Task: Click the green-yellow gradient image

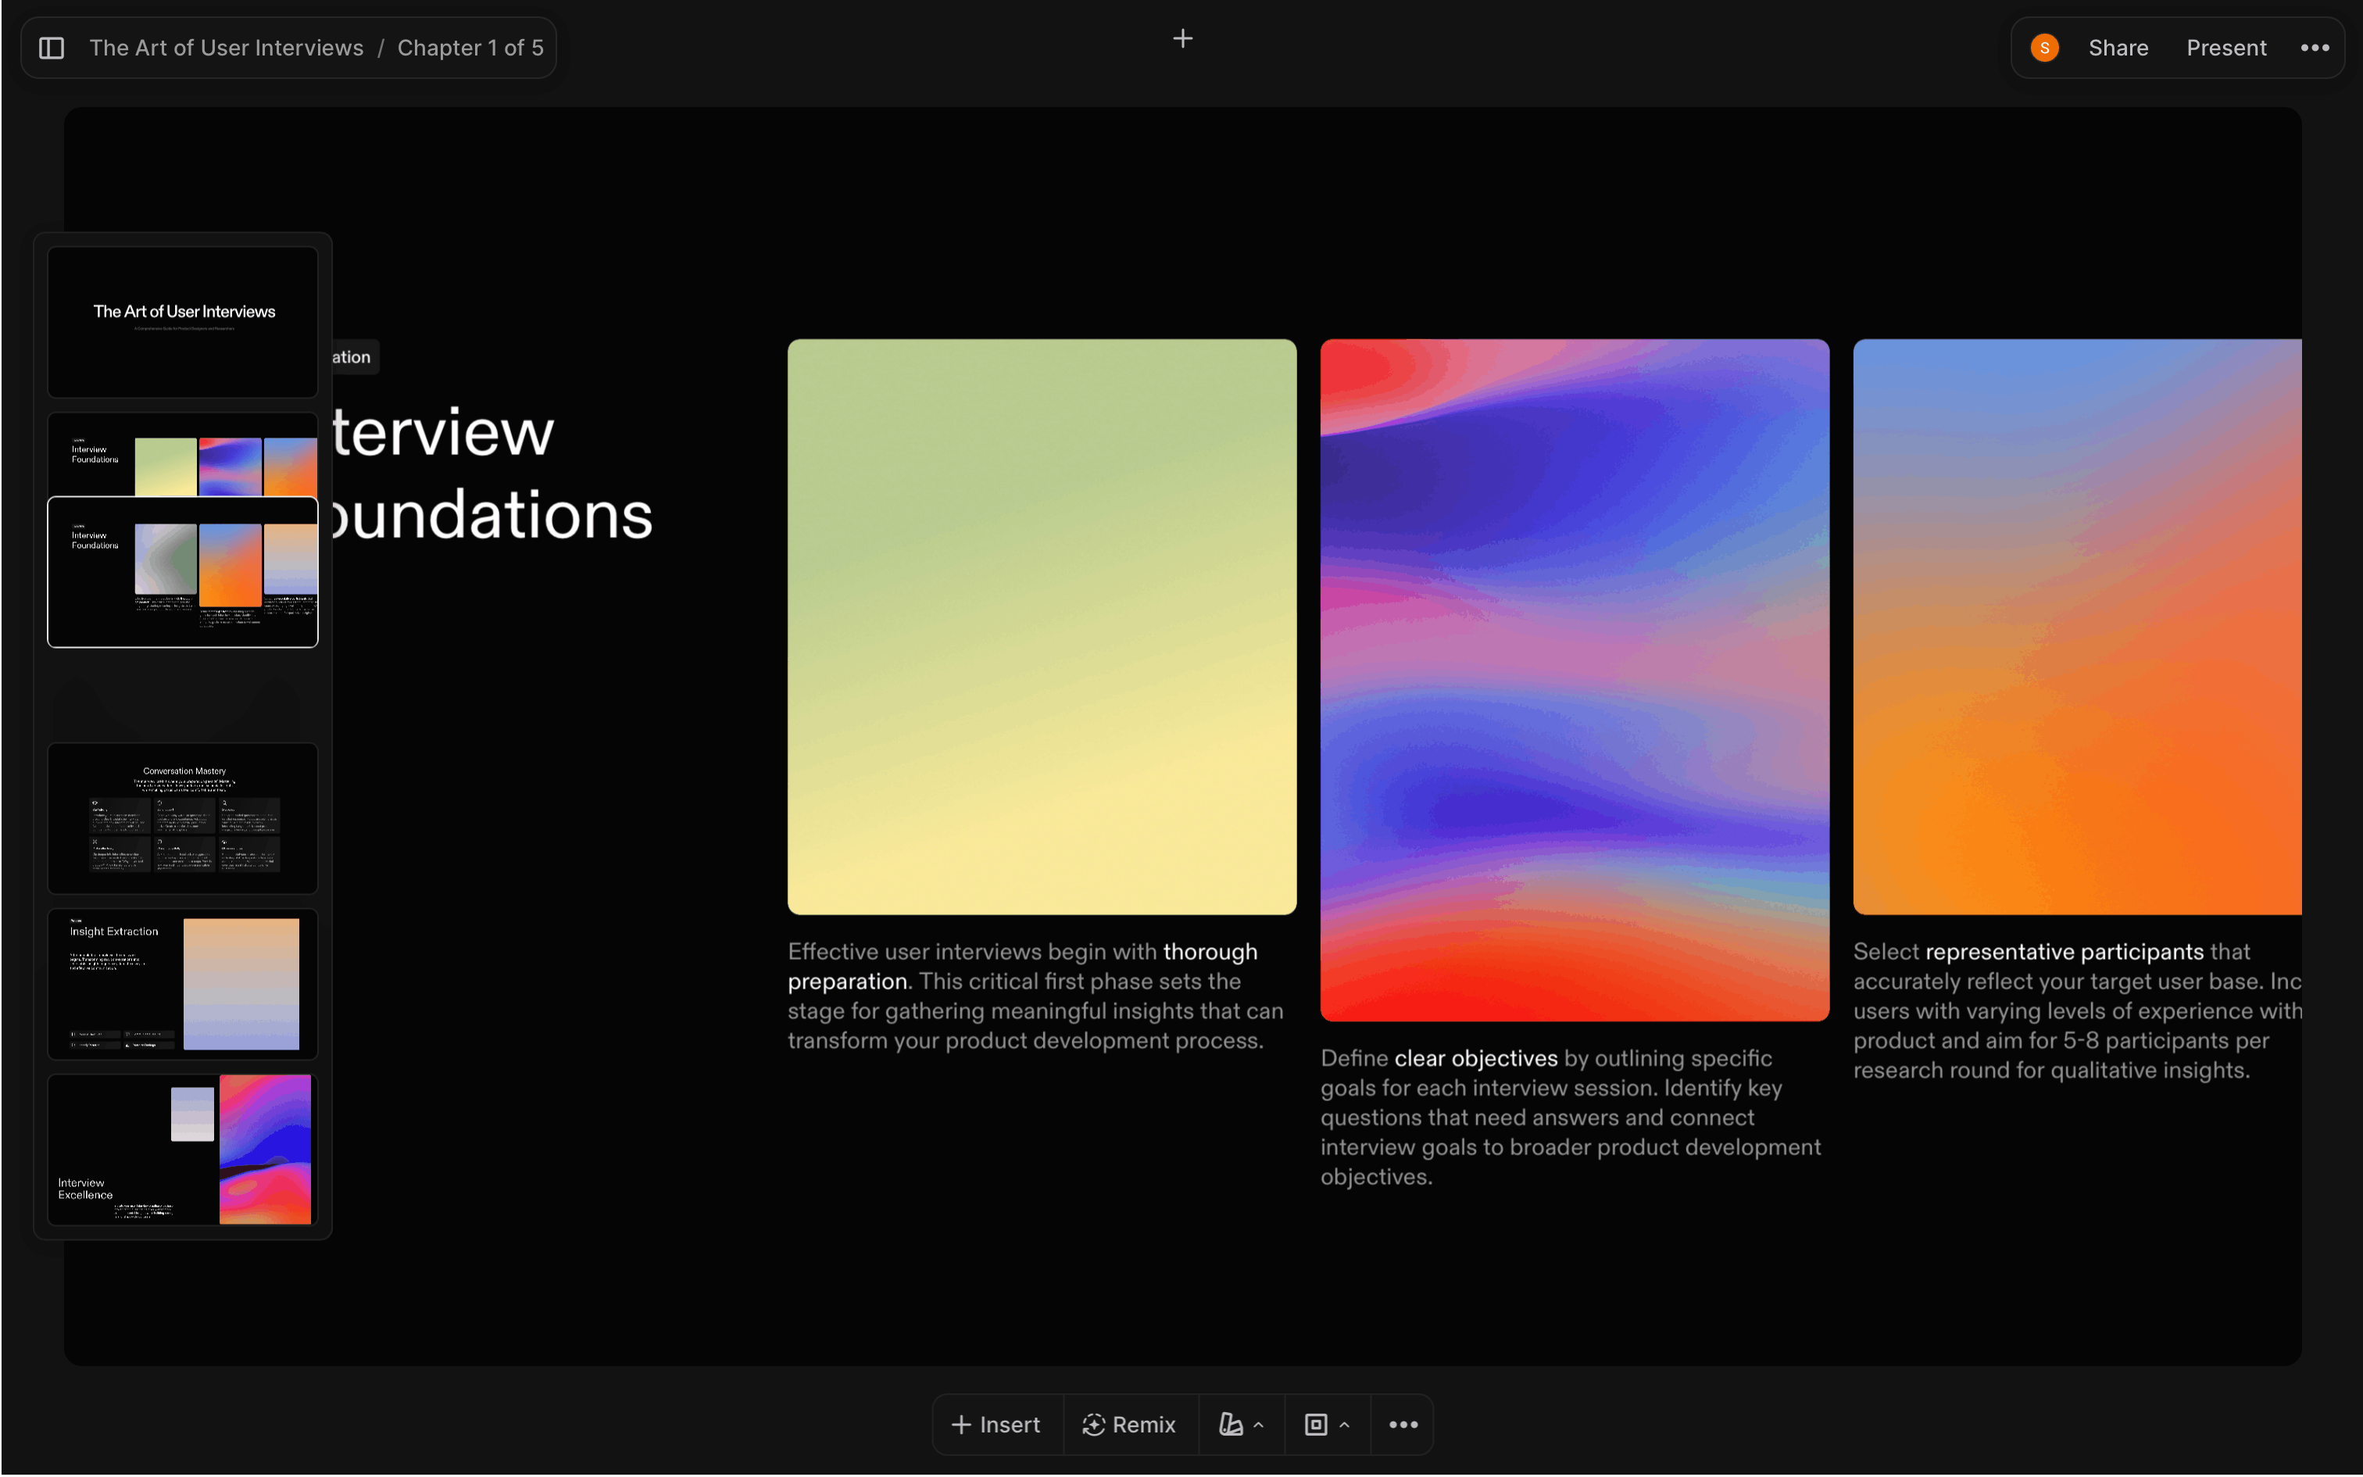Action: click(1042, 626)
